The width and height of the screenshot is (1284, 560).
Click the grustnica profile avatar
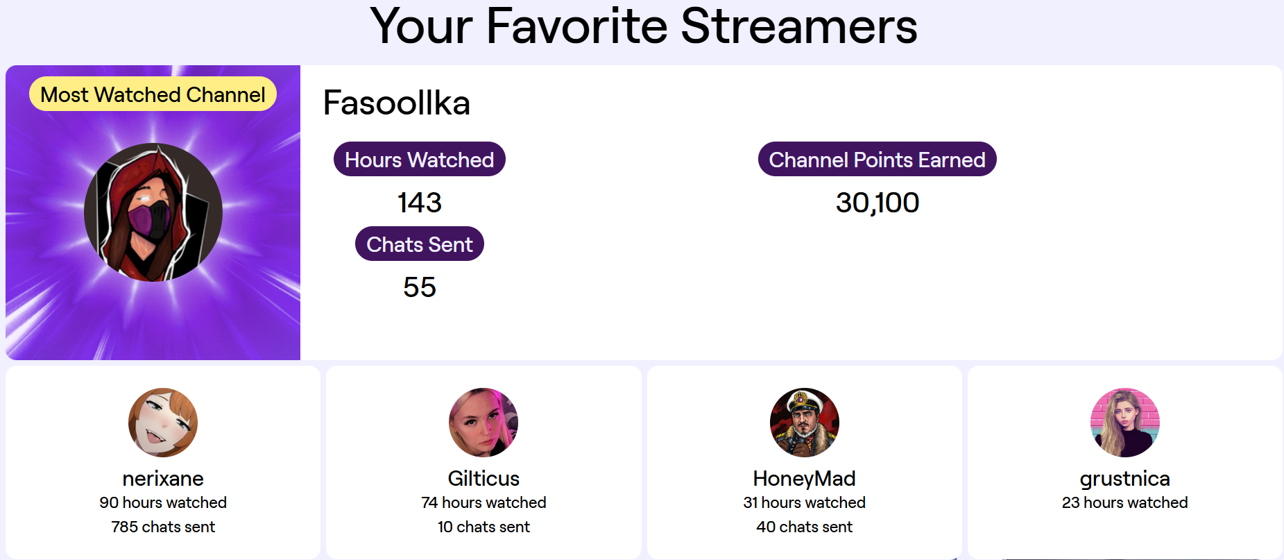point(1125,423)
